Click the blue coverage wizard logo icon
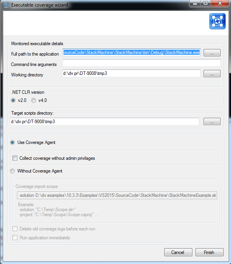Viewport: 231px width, 264px height. tap(217, 21)
